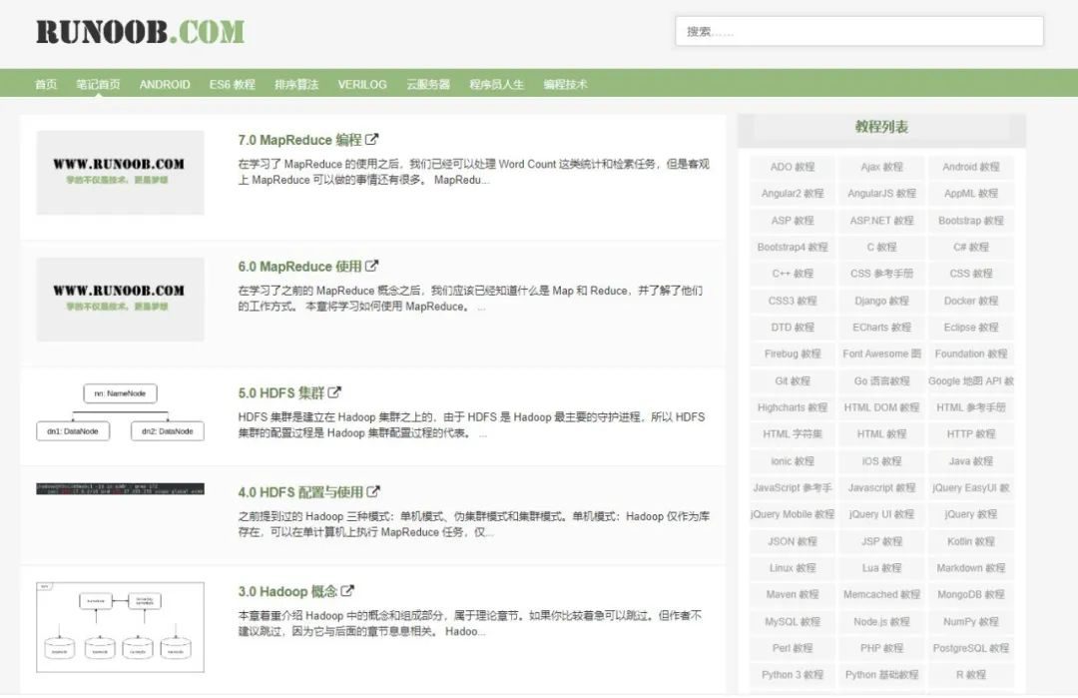Click external link icon beside 3.0 Hadoop 概念

(x=348, y=591)
